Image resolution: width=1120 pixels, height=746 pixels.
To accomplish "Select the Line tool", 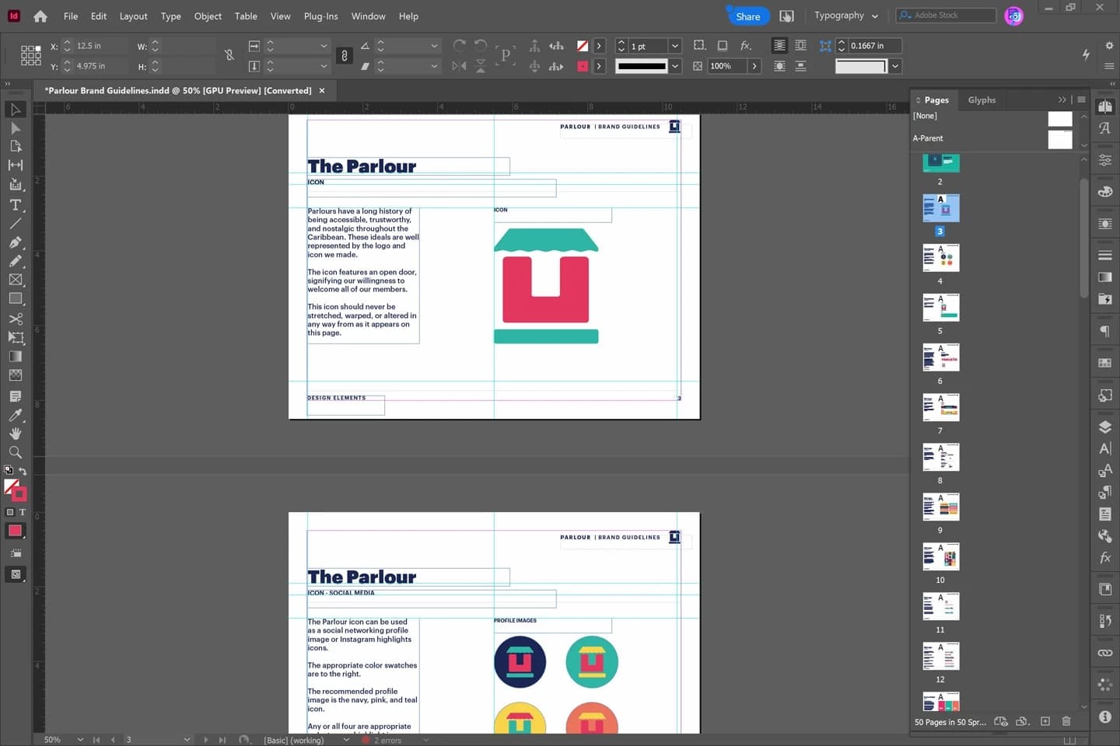I will (15, 224).
